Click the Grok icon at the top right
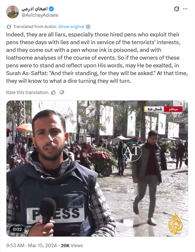 tap(177, 9)
